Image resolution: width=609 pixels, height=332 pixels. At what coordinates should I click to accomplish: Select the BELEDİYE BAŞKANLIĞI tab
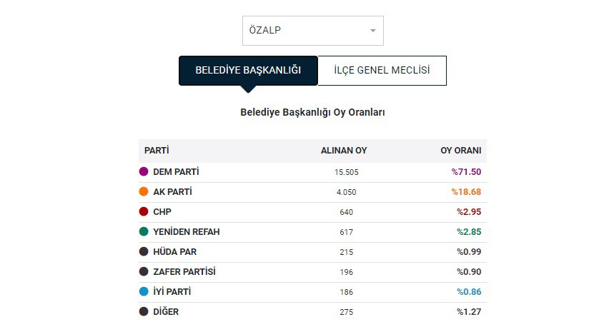248,71
